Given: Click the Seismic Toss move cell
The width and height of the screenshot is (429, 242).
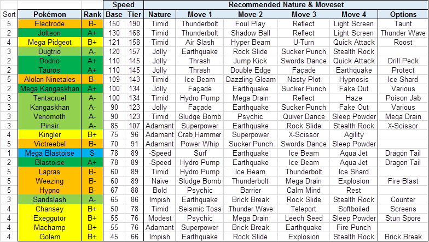Looking at the screenshot, I should point(200,209).
